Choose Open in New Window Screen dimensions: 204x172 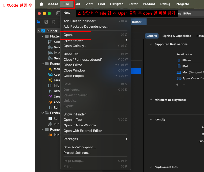tap(95, 125)
